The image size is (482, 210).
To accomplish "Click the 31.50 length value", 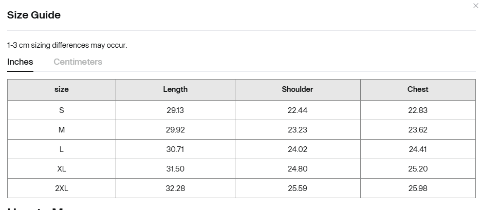I will pos(175,169).
